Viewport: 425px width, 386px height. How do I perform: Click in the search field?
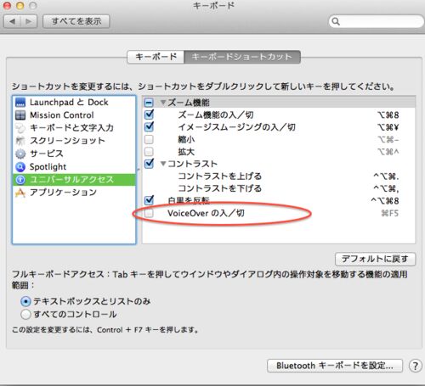coord(377,21)
